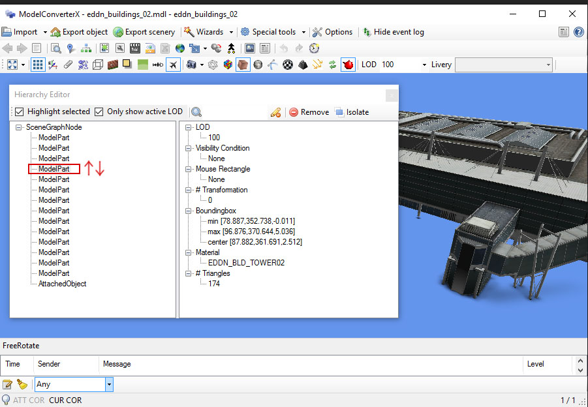
Task: Click the magnifier search icon in Hierarchy Editor
Action: click(196, 112)
